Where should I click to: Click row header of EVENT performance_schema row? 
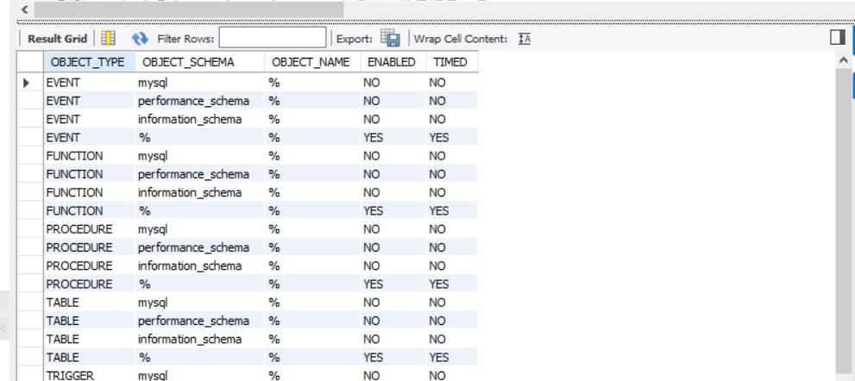coord(30,102)
